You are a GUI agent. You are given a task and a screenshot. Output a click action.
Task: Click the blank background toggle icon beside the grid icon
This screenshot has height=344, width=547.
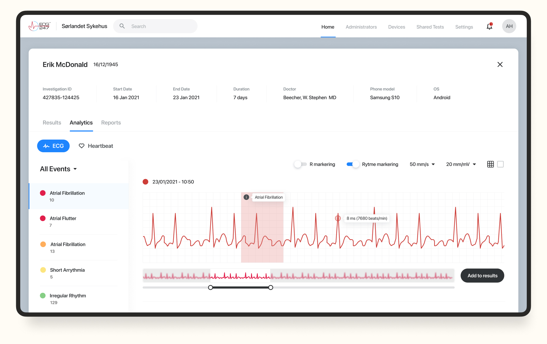tap(501, 164)
